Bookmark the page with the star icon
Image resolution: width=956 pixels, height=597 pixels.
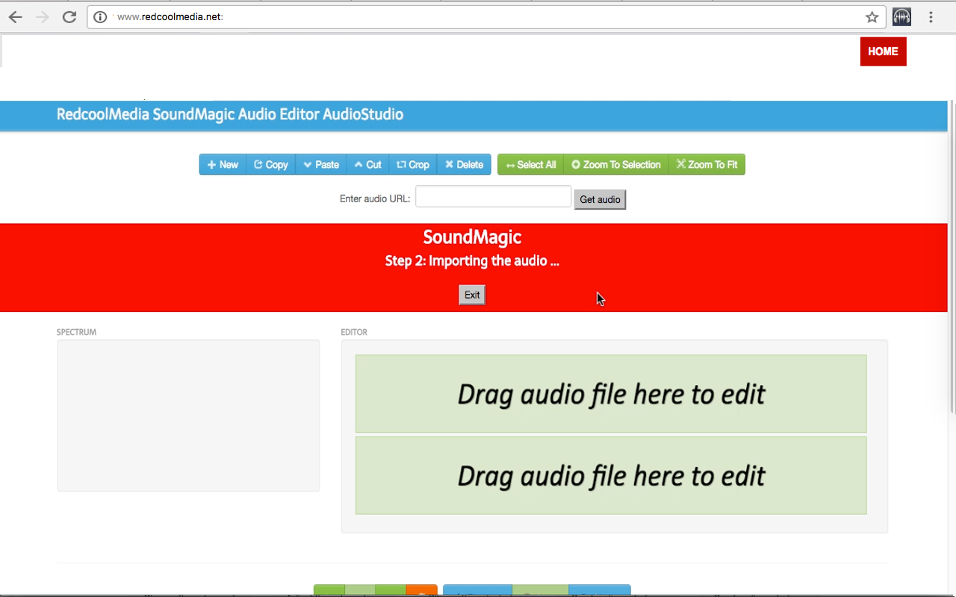(872, 16)
